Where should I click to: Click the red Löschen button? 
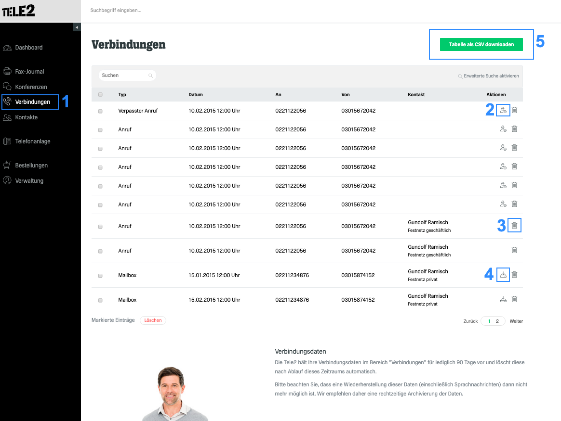coord(153,320)
